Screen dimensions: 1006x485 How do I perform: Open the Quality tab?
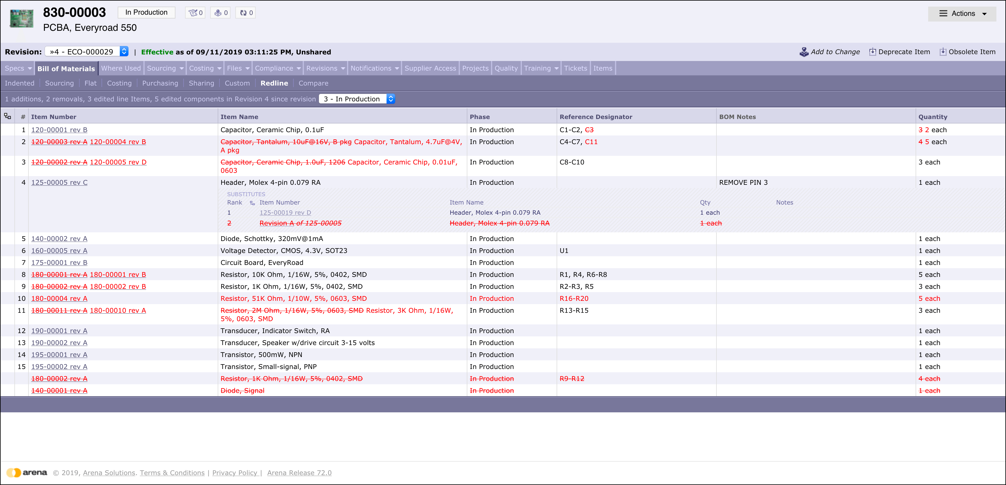(506, 68)
